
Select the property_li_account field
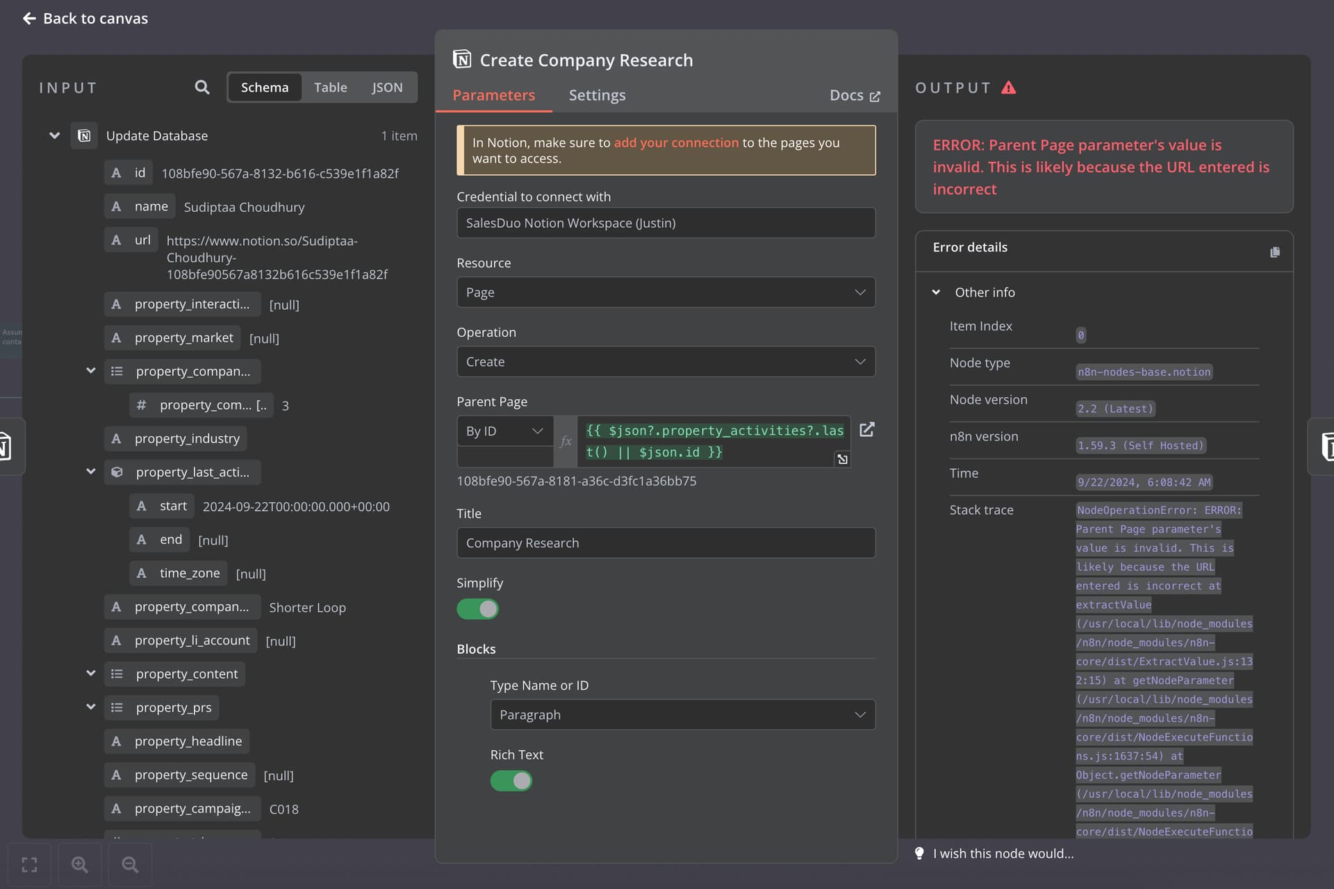click(181, 640)
